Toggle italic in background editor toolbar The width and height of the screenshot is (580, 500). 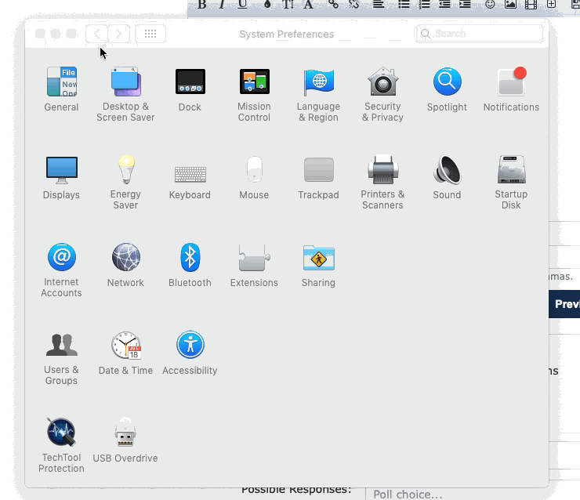click(x=222, y=5)
